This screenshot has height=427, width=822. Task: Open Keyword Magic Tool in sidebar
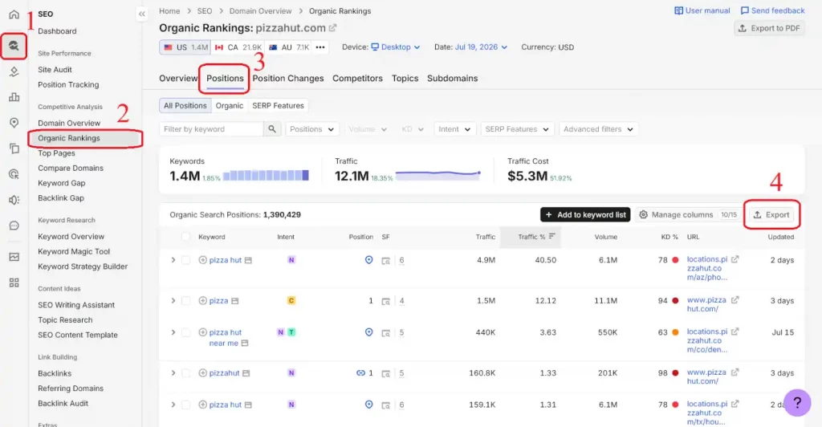click(74, 251)
